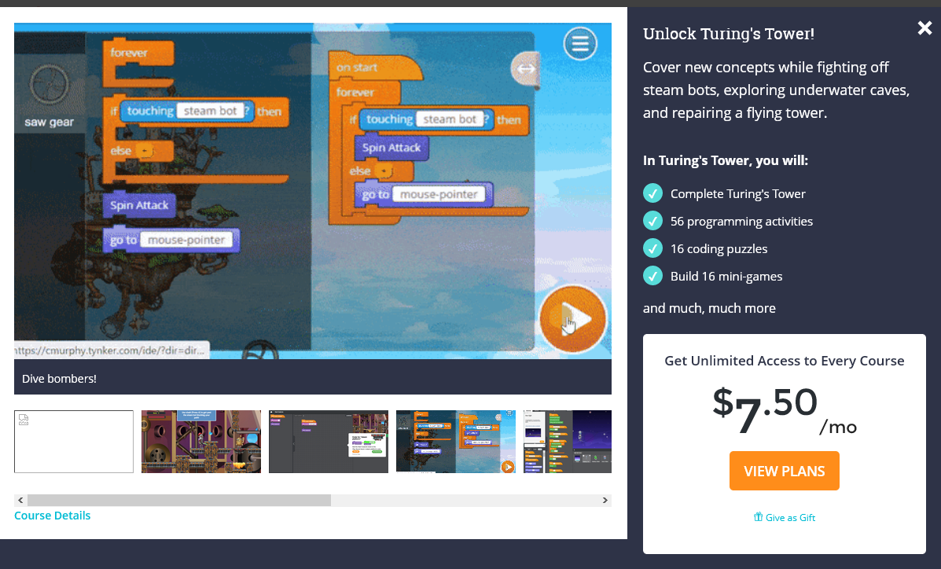Click the URL status text in the preview
941x569 pixels.
[112, 350]
